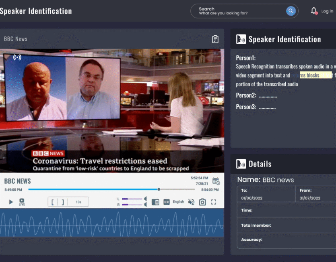Click the Total member row
Image resolution: width=336 pixels, height=262 pixels.
(x=287, y=225)
